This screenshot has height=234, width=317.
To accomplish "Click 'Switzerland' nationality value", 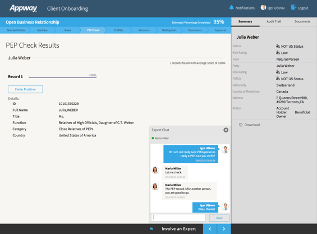I will click(285, 85).
